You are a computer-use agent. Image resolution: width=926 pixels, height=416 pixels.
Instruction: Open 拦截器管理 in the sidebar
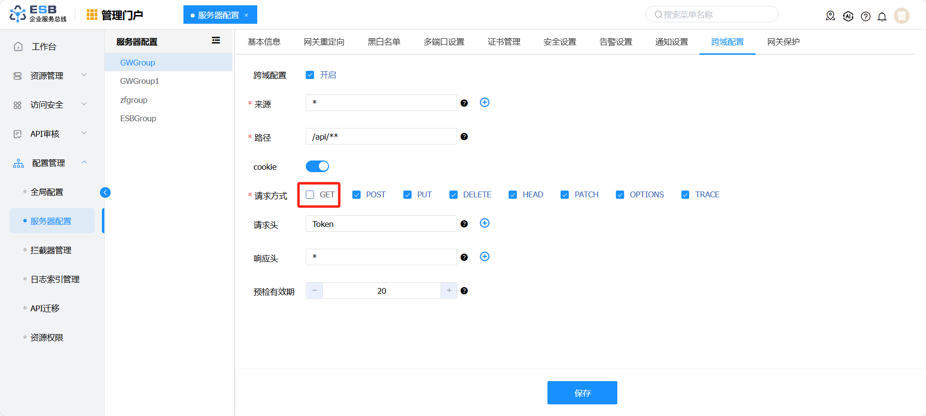point(52,250)
